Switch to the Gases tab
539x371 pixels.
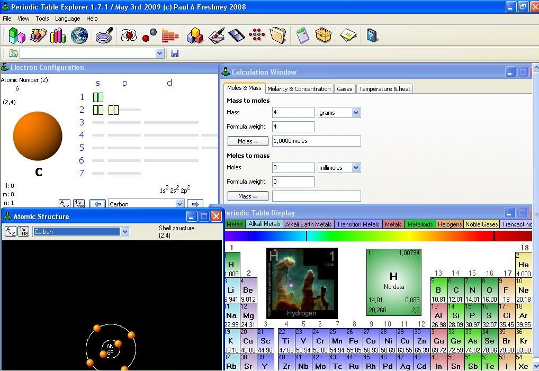coord(344,89)
